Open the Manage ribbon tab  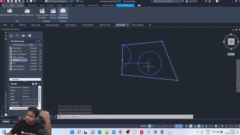[x=50, y=5]
